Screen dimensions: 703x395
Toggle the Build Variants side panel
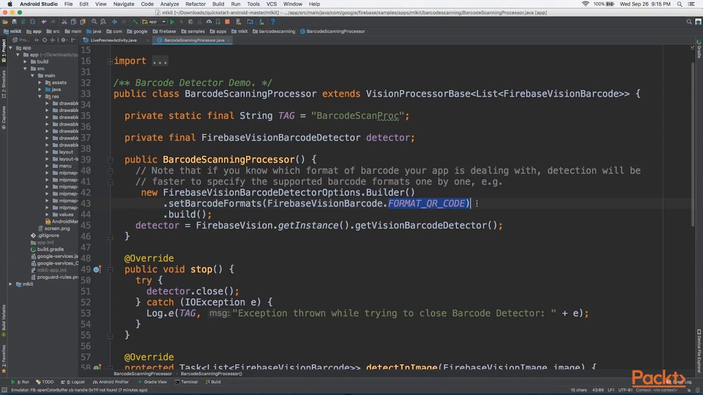coord(3,321)
